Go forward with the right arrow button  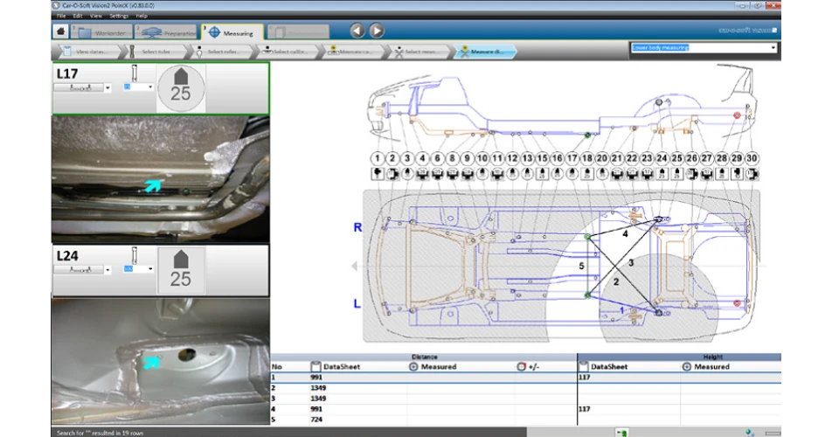click(377, 31)
